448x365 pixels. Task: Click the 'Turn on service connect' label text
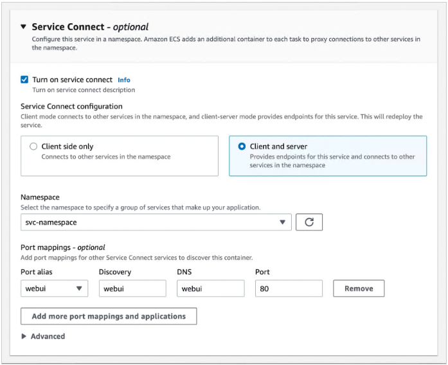(x=72, y=80)
